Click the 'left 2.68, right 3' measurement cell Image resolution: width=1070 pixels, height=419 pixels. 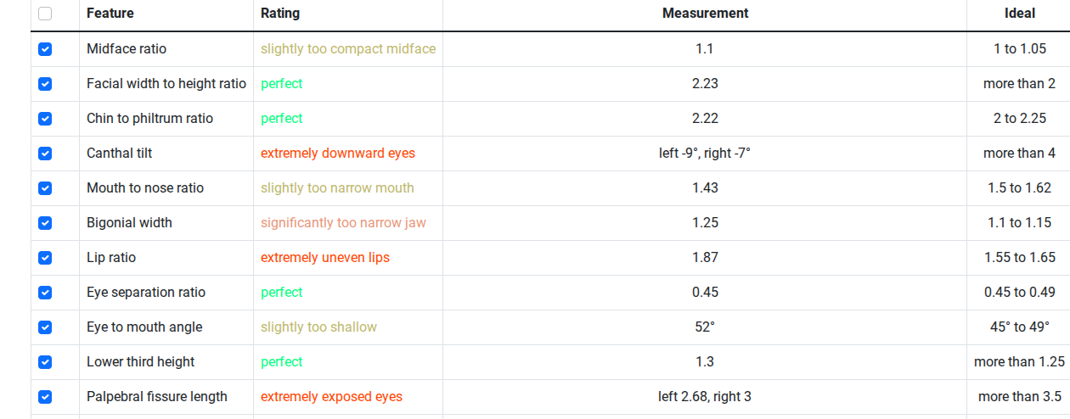click(705, 397)
